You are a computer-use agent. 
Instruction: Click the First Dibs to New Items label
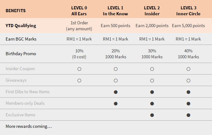[x=27, y=92]
